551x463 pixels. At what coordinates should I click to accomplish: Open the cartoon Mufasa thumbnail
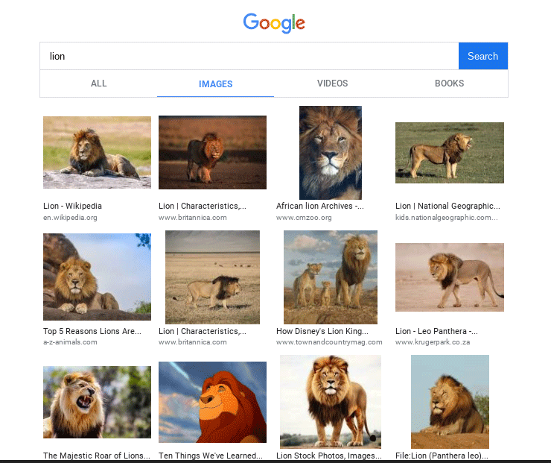pyautogui.click(x=212, y=402)
